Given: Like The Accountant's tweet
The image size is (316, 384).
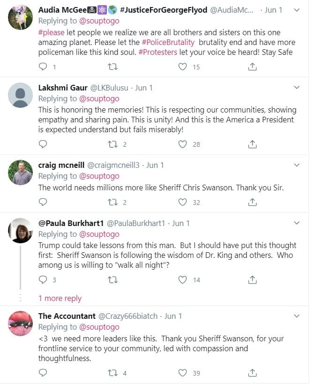Looking at the screenshot, I should point(183,373).
